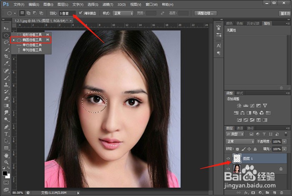292x196 pixels.
Task: Switch to the 通道 channels tab
Action: coord(240,128)
